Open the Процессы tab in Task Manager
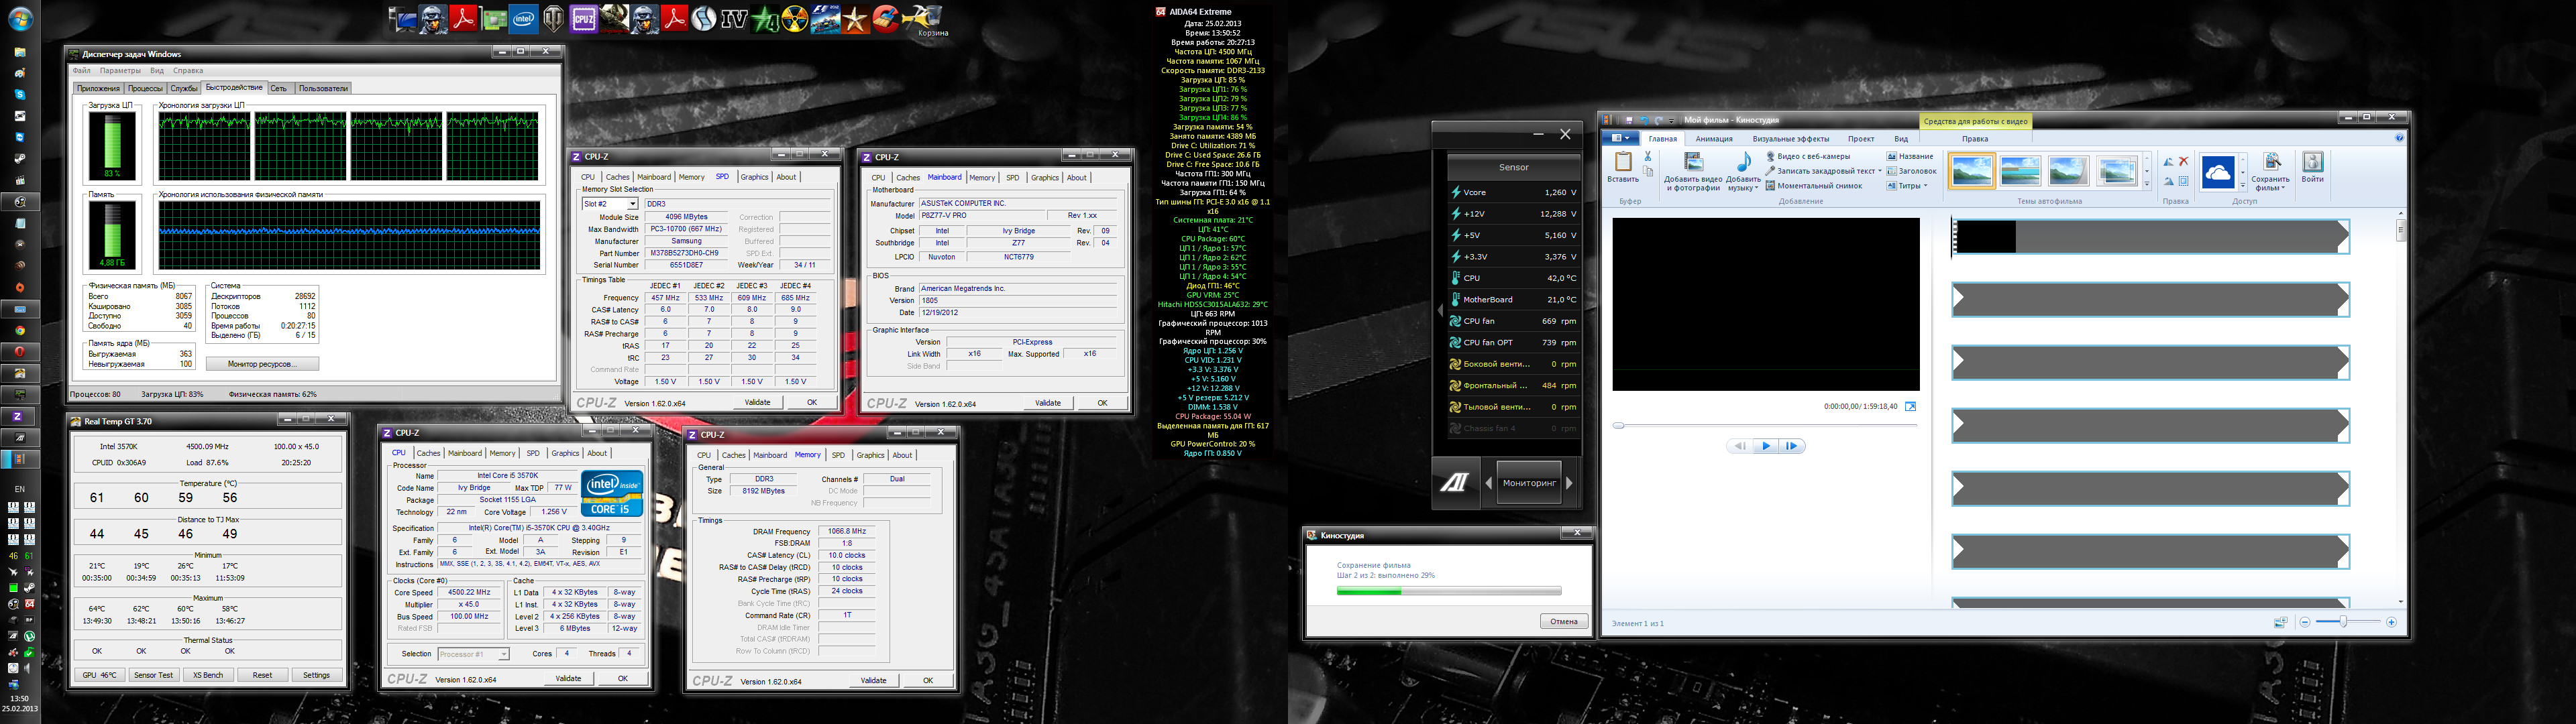Image resolution: width=2576 pixels, height=724 pixels. 145,88
